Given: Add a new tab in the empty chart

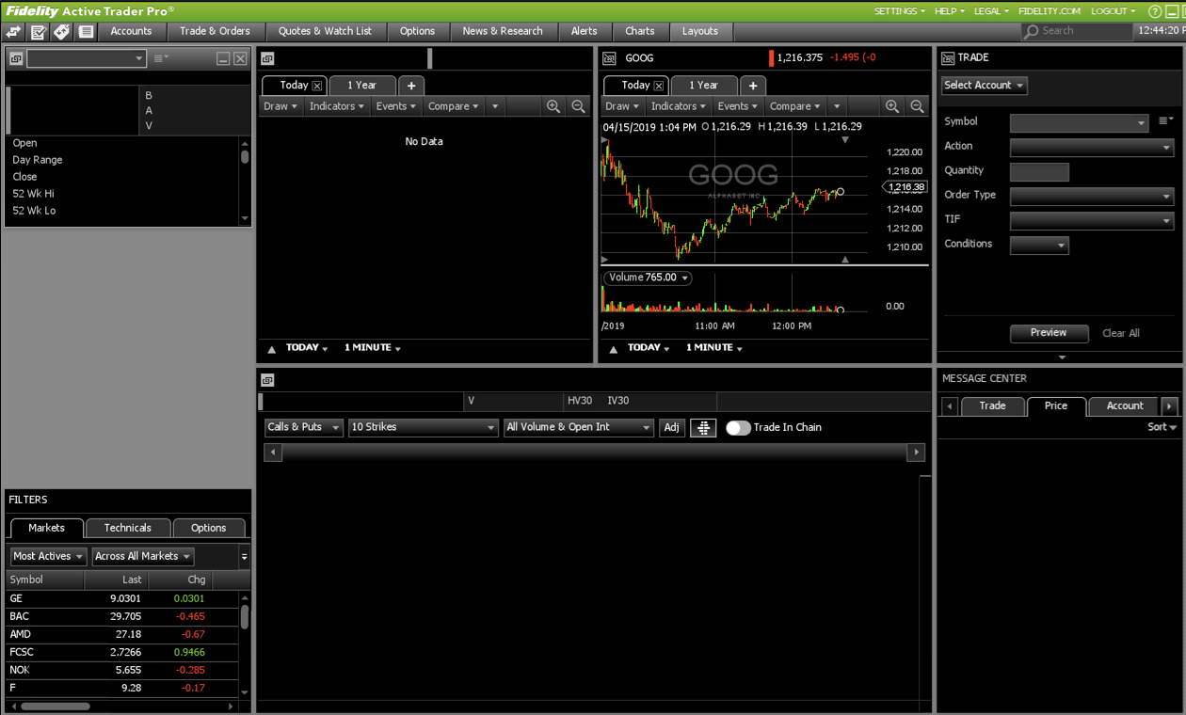Looking at the screenshot, I should pyautogui.click(x=411, y=85).
